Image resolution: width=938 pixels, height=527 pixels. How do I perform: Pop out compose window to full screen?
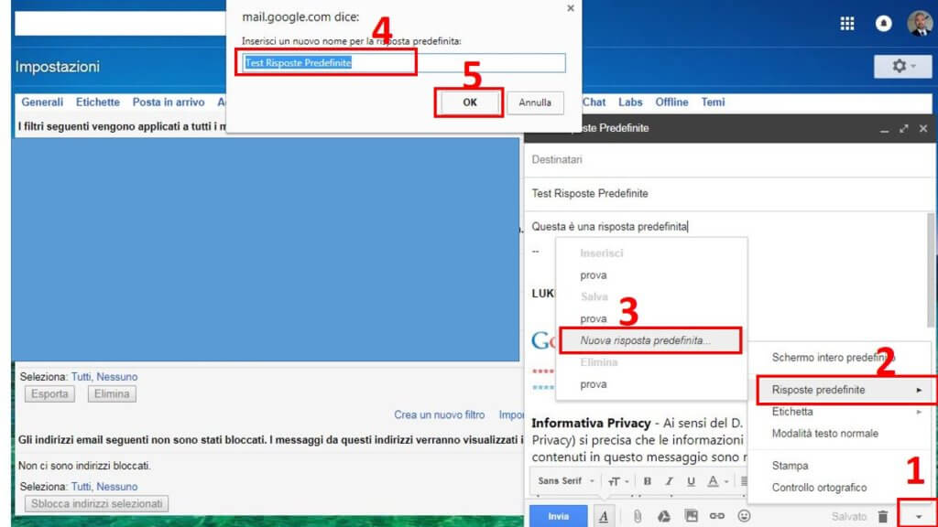[903, 128]
